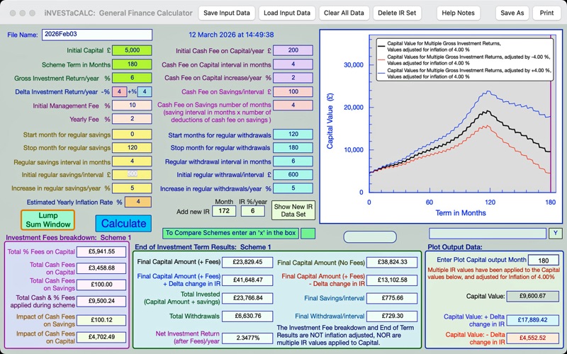Select Gross Investment Return/year field

pyautogui.click(x=132, y=78)
